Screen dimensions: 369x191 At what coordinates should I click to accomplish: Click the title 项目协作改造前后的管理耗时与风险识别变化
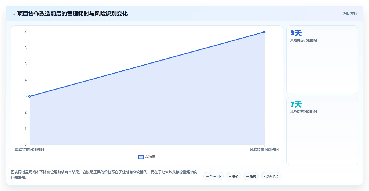point(72,14)
